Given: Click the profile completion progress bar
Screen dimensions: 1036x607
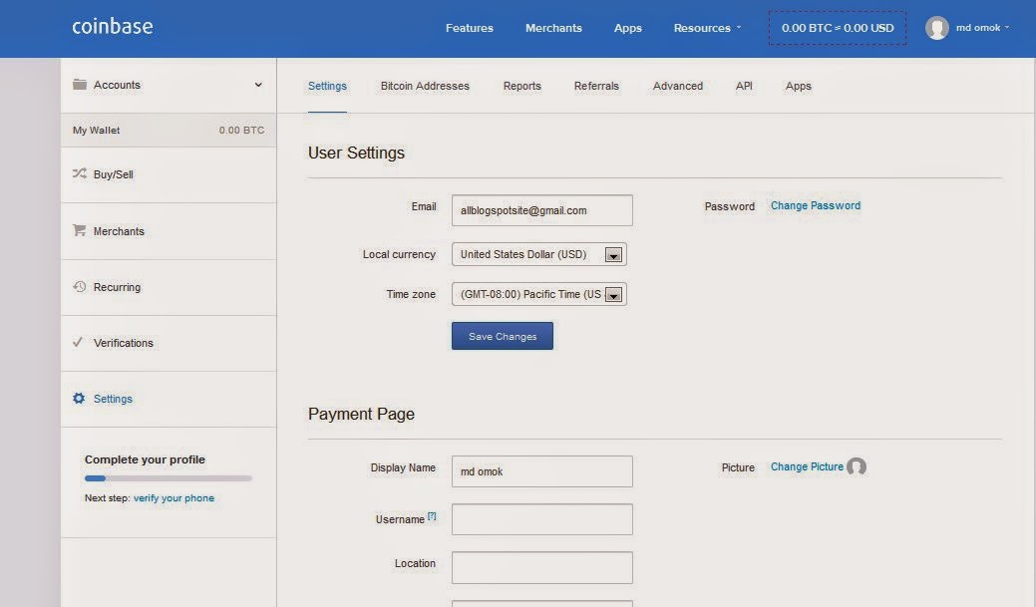Looking at the screenshot, I should (x=167, y=477).
